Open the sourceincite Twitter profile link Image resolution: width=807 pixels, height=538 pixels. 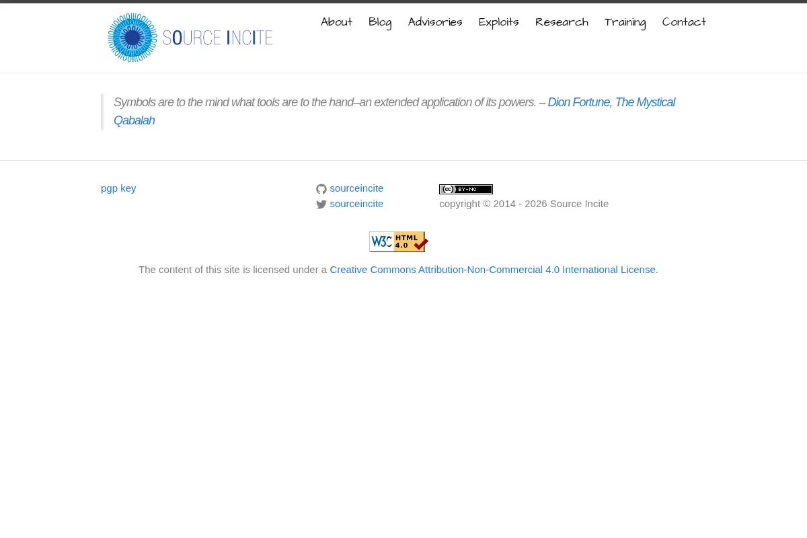356,204
